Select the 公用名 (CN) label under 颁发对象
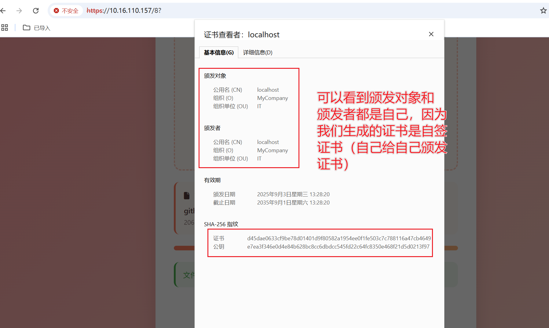The height and width of the screenshot is (328, 549). [228, 90]
